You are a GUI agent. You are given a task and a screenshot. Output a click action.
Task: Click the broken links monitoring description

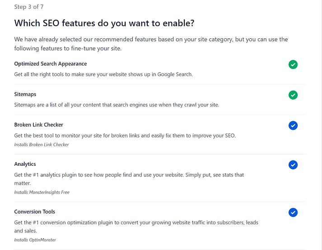[x=125, y=135]
